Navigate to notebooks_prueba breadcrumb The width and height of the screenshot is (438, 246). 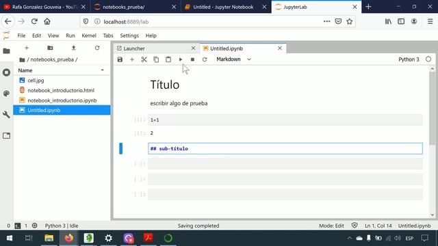point(52,59)
